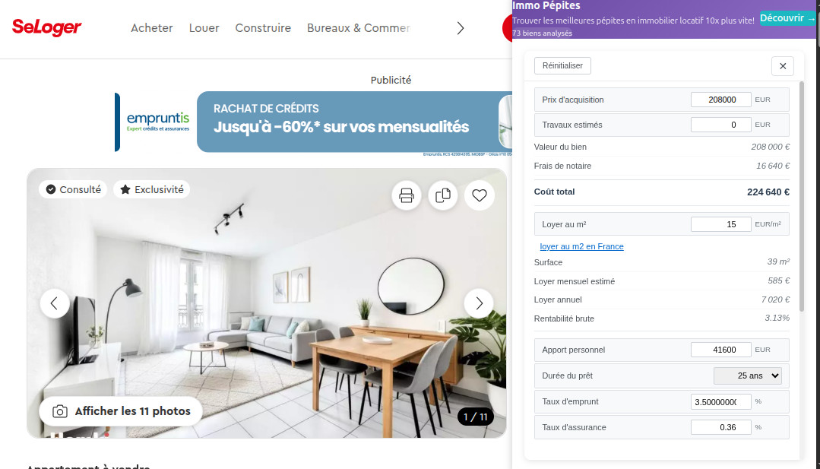Expand more navigation items chevron
820x469 pixels.
[461, 28]
